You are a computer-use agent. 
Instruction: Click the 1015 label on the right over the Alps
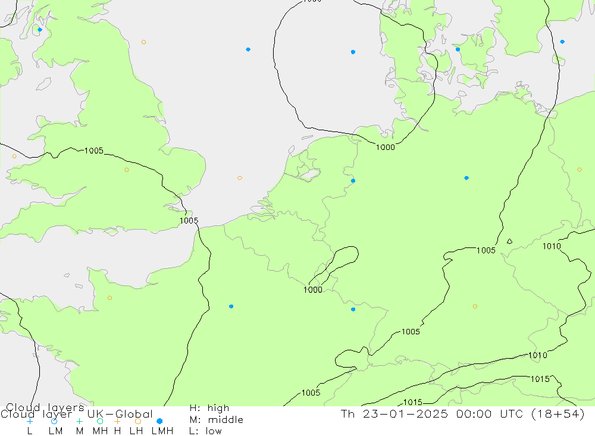(x=540, y=379)
